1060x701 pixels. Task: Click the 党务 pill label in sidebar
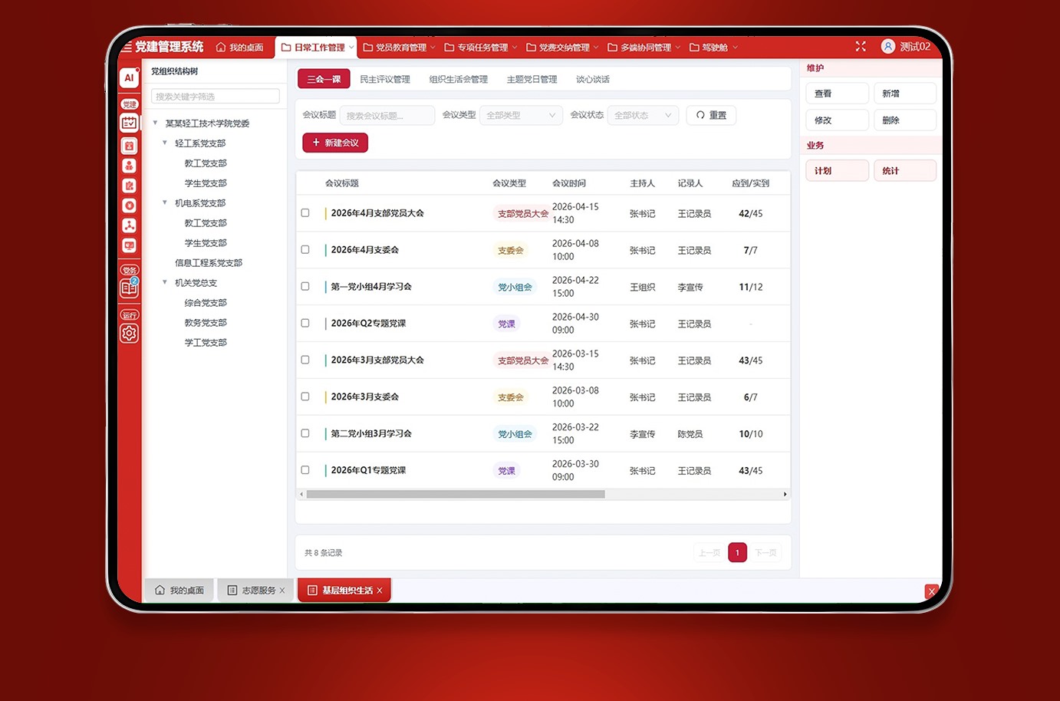click(129, 270)
